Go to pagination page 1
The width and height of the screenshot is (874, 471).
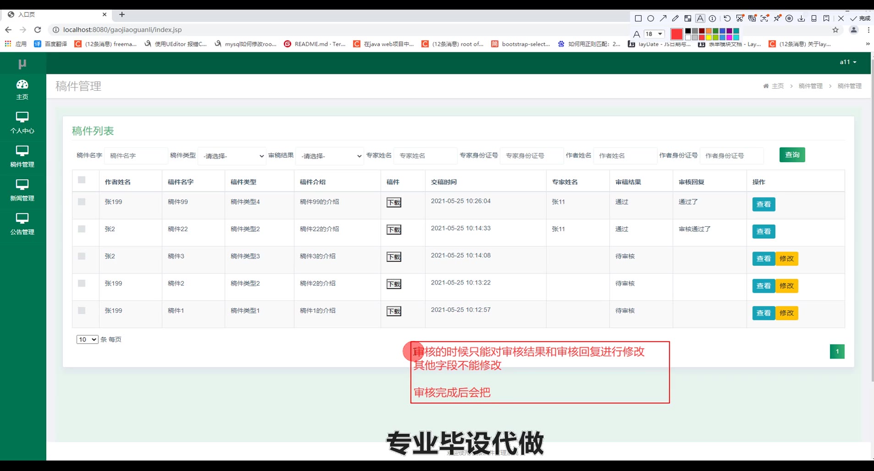click(837, 351)
